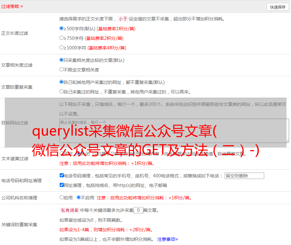The height and width of the screenshot is (245, 291).
Task: Click the 正文长度过滤 row label
Action: coord(14,33)
